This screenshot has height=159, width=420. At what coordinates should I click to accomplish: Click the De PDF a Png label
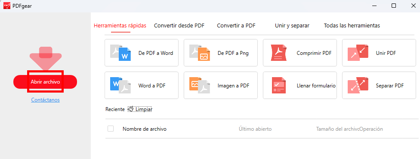233,53
